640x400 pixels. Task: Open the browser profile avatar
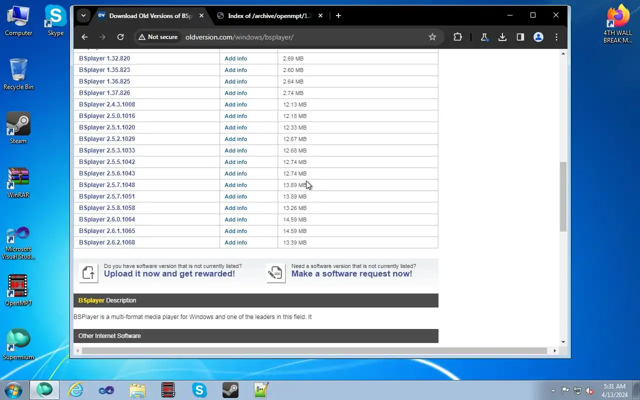pyautogui.click(x=538, y=37)
